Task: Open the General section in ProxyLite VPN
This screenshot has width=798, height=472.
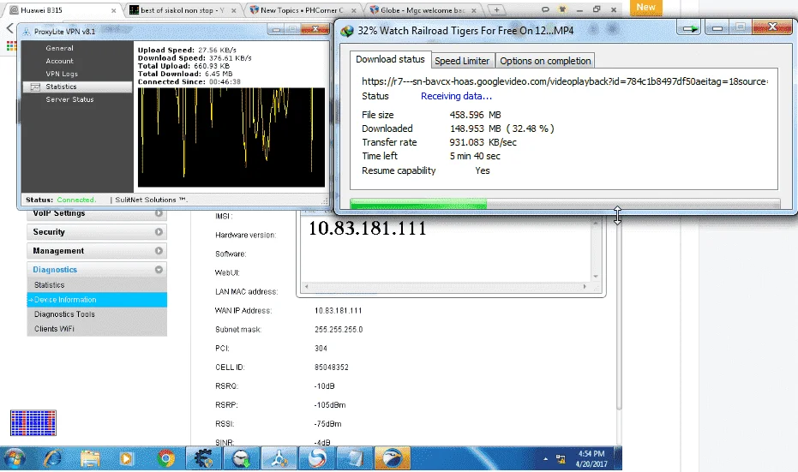Action: tap(59, 48)
